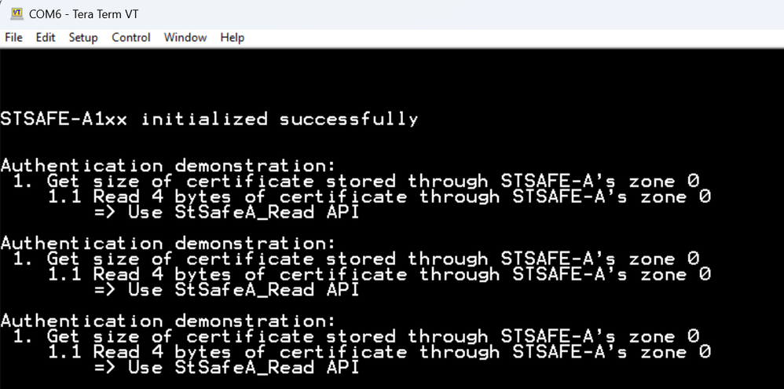The image size is (784, 389).
Task: Click the second Read 4 bytes line
Action: coord(379,275)
